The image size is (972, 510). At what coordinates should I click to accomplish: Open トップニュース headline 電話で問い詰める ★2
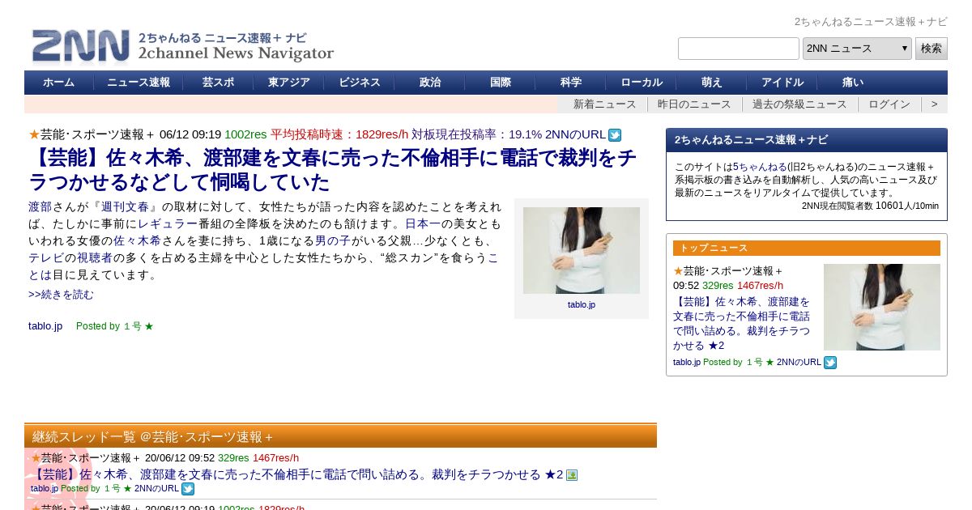741,323
